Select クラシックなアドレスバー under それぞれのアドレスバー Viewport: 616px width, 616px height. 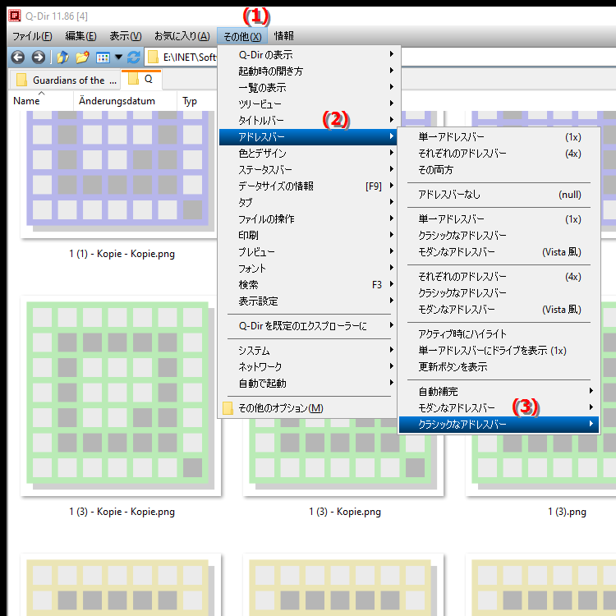pos(499,293)
